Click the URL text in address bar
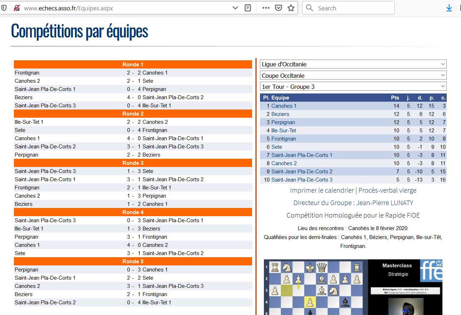 point(68,8)
